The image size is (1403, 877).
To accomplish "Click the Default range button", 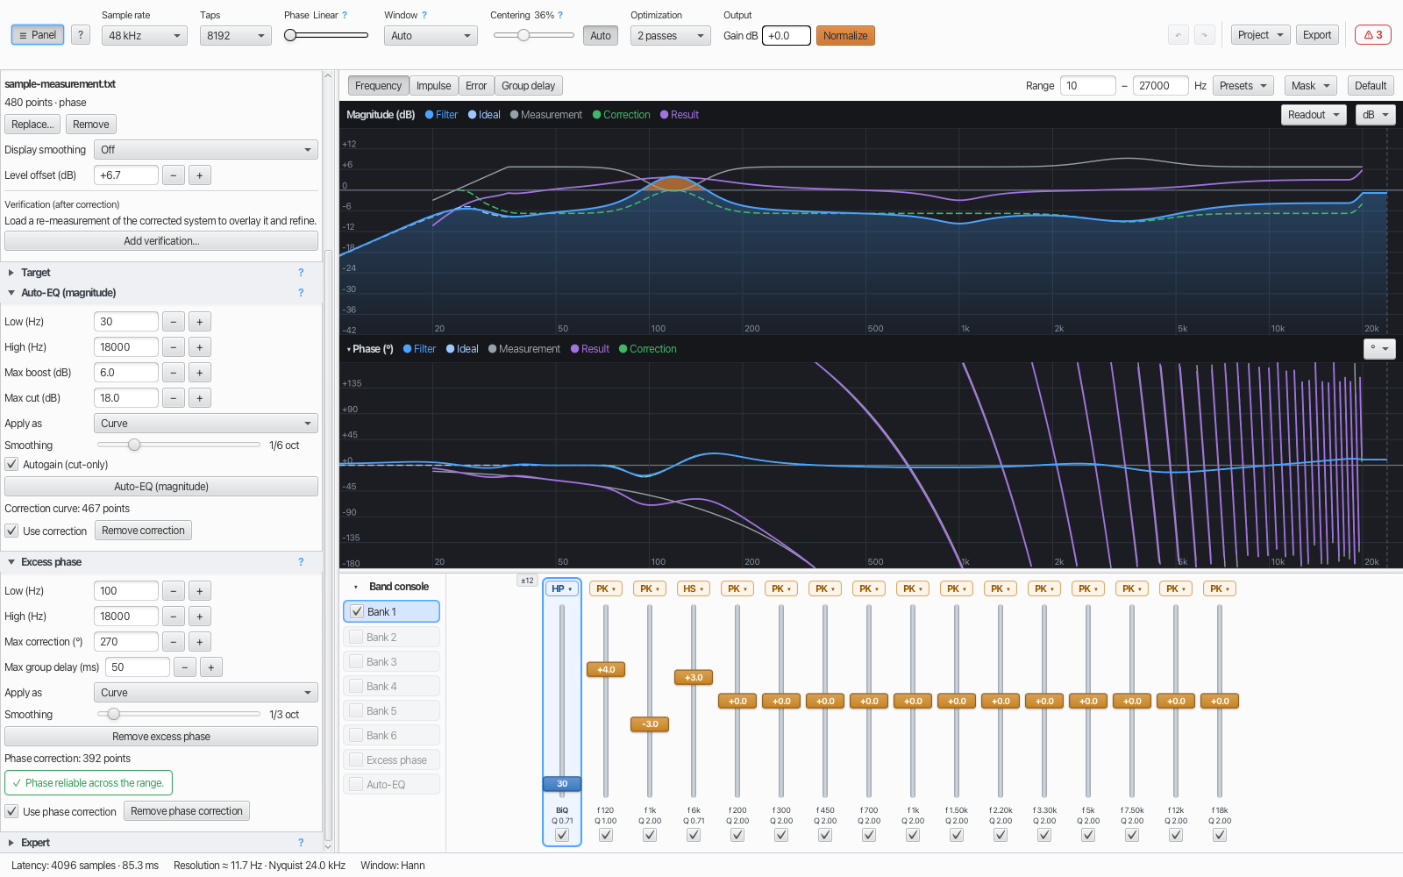I will click(x=1370, y=86).
